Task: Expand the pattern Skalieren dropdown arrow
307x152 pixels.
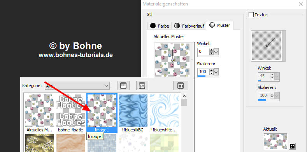Action: point(216,72)
